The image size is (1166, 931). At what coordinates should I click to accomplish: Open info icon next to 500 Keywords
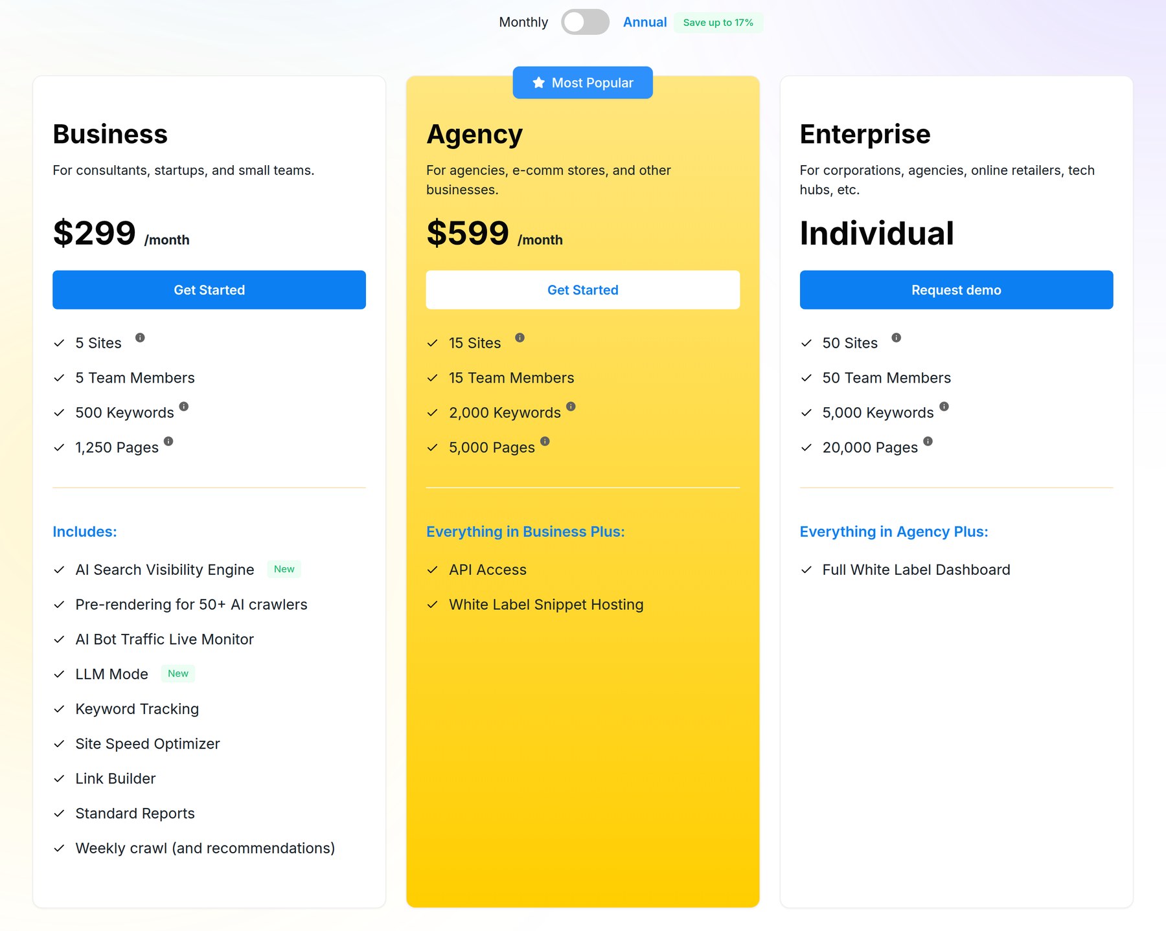[x=184, y=407]
